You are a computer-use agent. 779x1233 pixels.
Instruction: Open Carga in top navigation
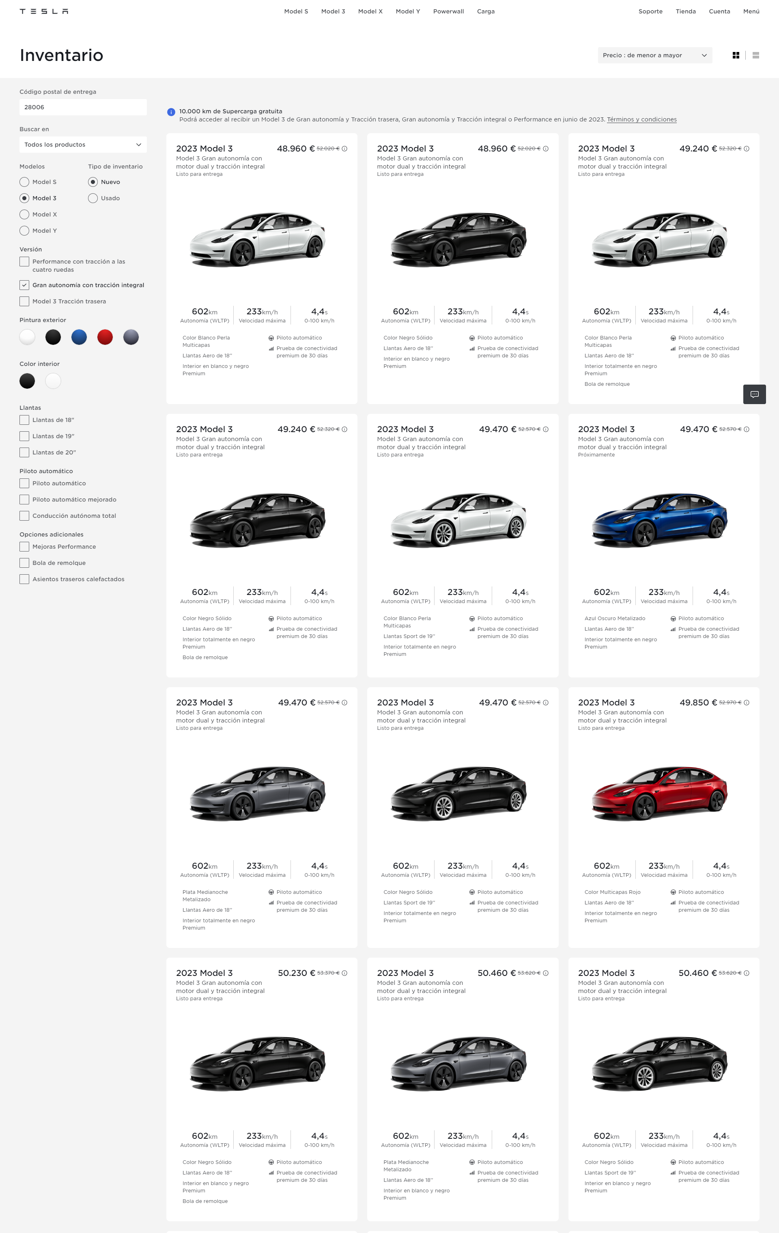[x=486, y=11]
